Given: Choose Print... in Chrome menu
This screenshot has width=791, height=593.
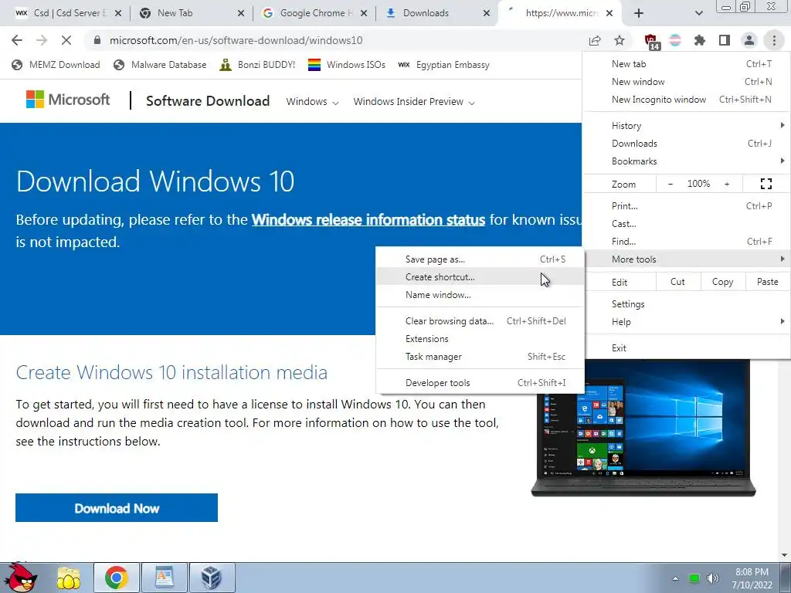Looking at the screenshot, I should tap(687, 205).
